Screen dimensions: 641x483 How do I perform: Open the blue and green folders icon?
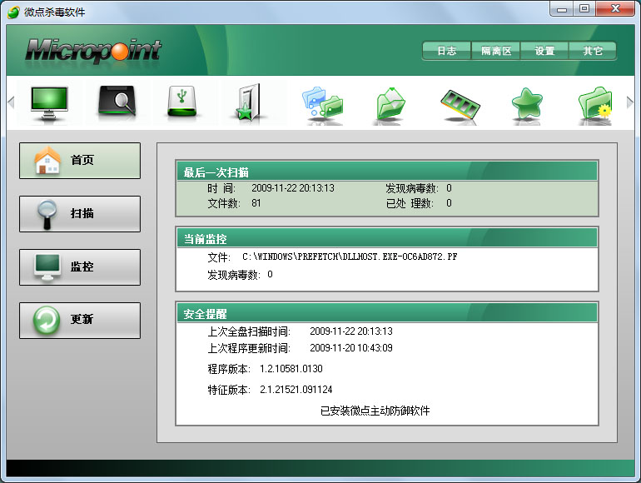coord(322,104)
